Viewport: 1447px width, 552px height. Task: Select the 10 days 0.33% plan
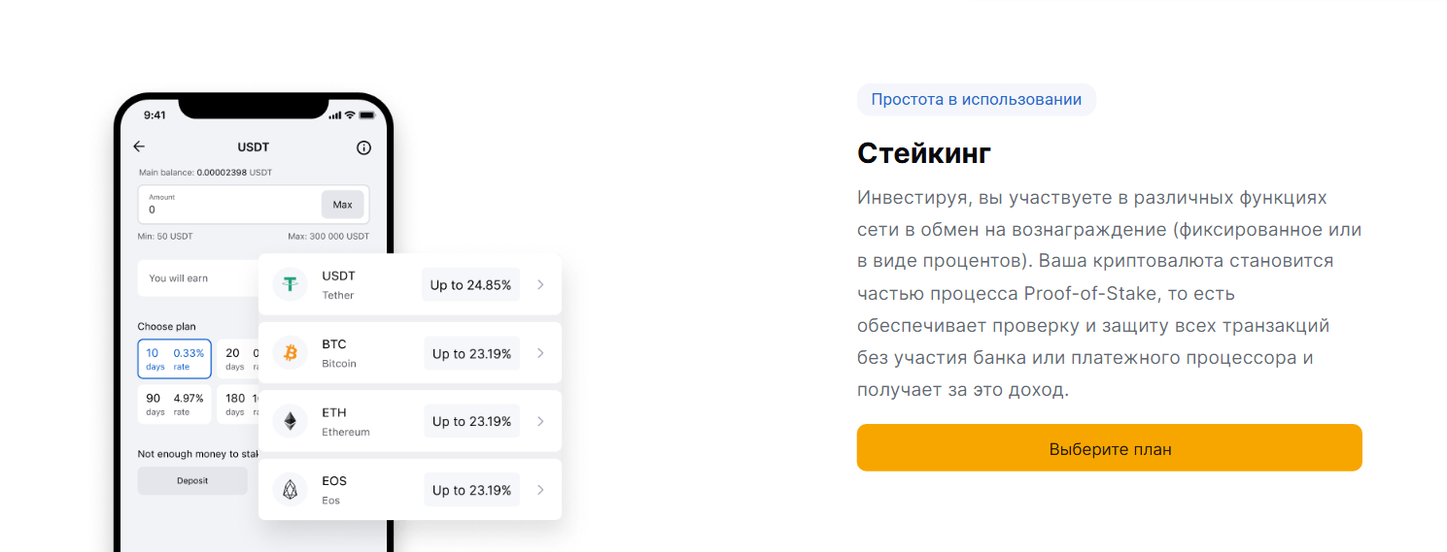pos(175,359)
